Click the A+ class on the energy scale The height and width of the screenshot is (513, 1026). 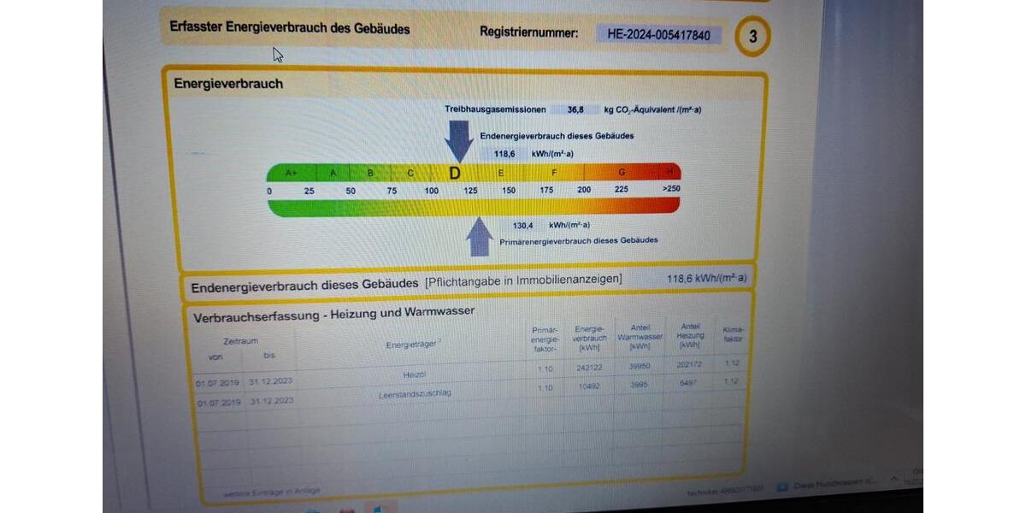click(x=291, y=173)
